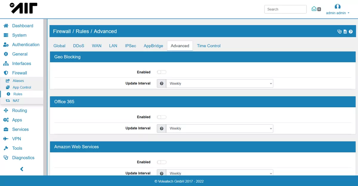Enable the Amazon Web Services toggle
Viewport: 358px width, 186px height.
pyautogui.click(x=161, y=162)
